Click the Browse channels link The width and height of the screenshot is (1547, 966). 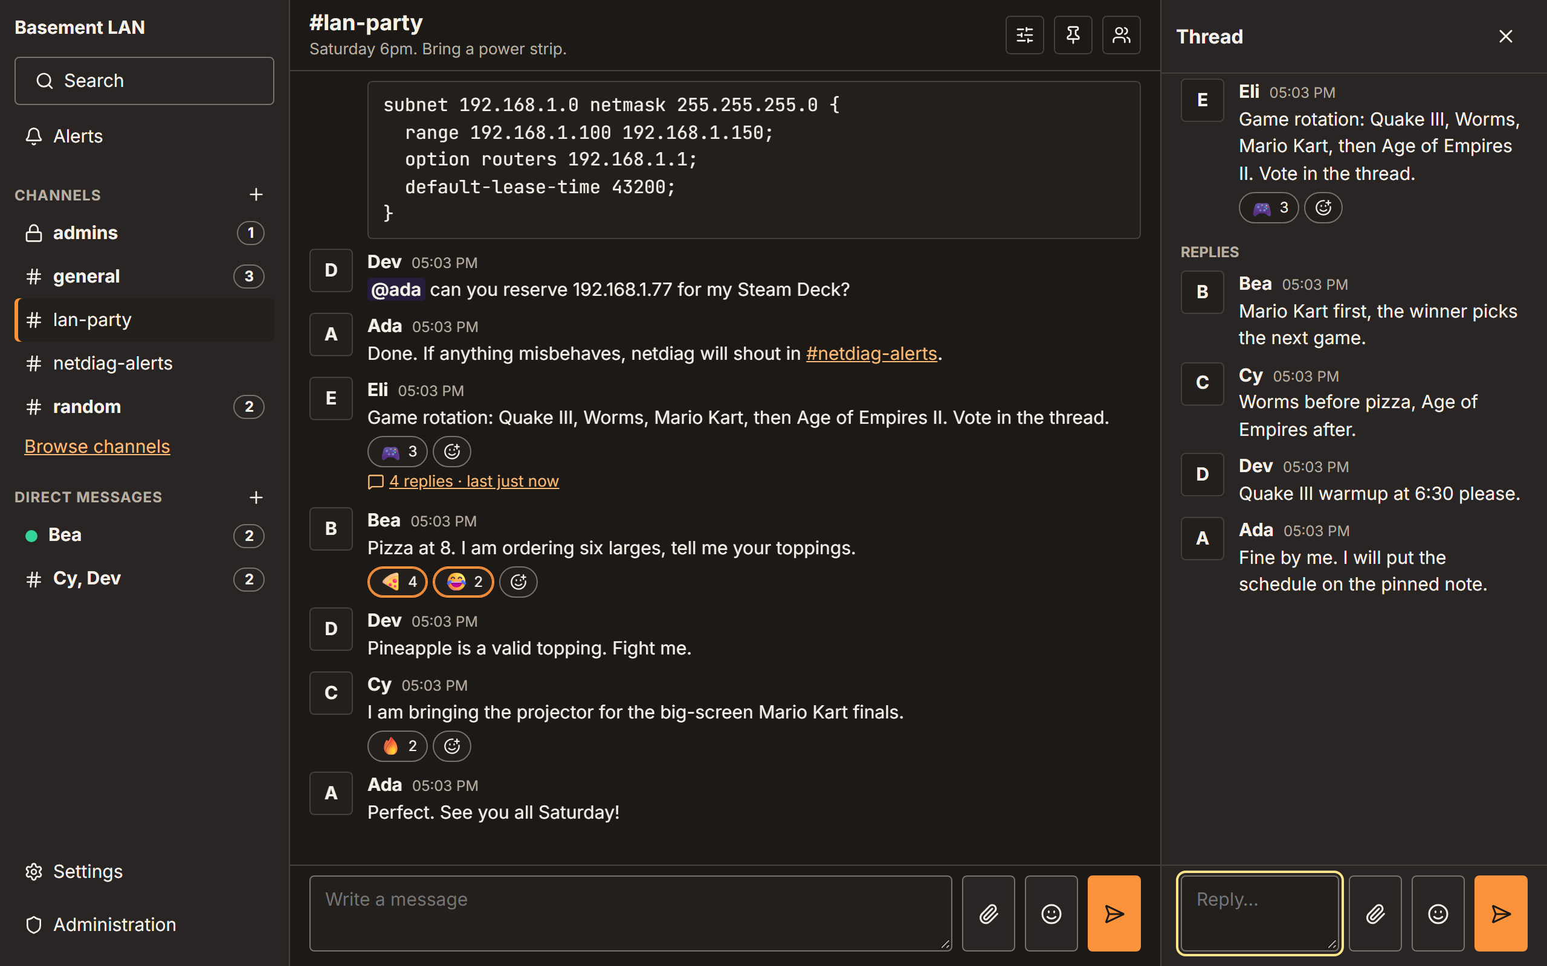(97, 446)
